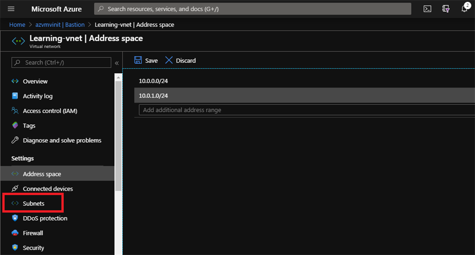Click the sidebar vertical scrollbar thumb

pyautogui.click(x=118, y=136)
